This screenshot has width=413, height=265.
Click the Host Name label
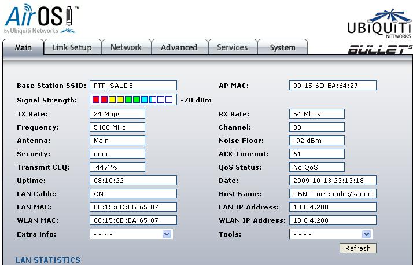click(x=240, y=194)
